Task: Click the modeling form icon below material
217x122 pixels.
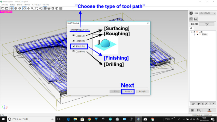Action: point(191,19)
